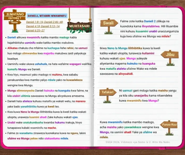Click the pink word utabiri
The height and width of the screenshot is (155, 185).
tap(16, 96)
